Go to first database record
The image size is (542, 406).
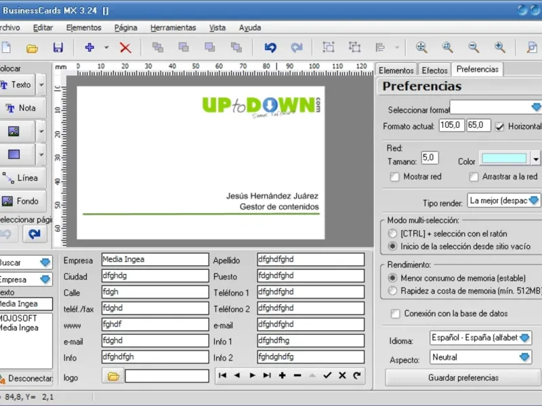pos(223,376)
